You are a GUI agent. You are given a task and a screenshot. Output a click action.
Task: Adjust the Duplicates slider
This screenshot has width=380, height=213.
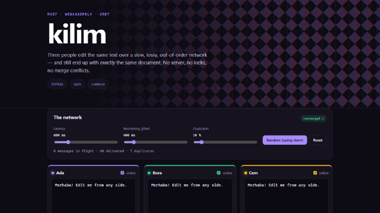coord(225,142)
